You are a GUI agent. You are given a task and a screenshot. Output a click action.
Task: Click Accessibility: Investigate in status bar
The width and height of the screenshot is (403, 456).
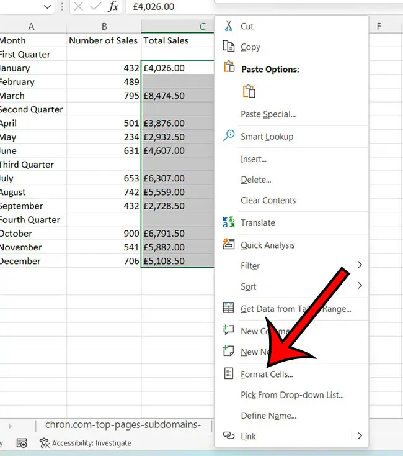tap(86, 443)
